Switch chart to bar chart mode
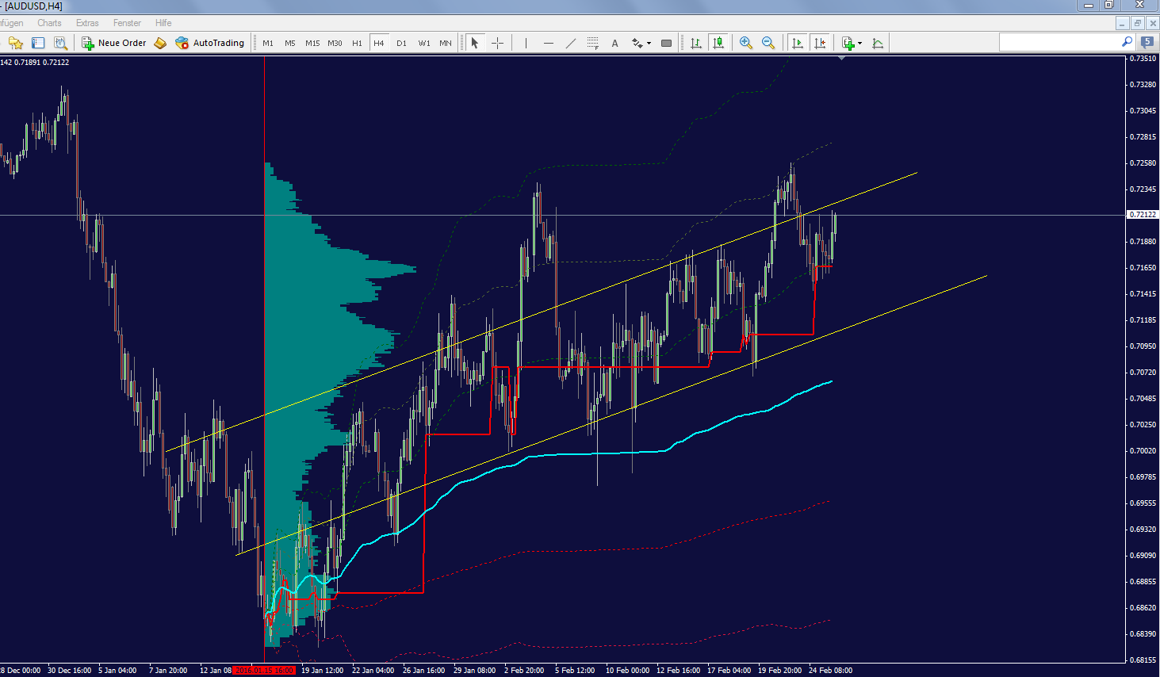Viewport: 1160px width, 677px height. click(x=695, y=43)
